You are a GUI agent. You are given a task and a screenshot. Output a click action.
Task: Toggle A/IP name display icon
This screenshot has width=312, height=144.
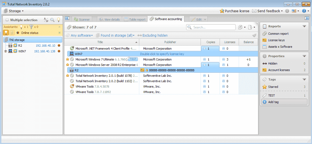[x=46, y=20]
